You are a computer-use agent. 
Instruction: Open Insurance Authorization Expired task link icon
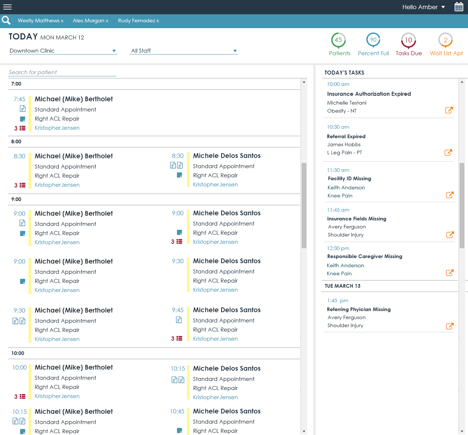point(449,110)
